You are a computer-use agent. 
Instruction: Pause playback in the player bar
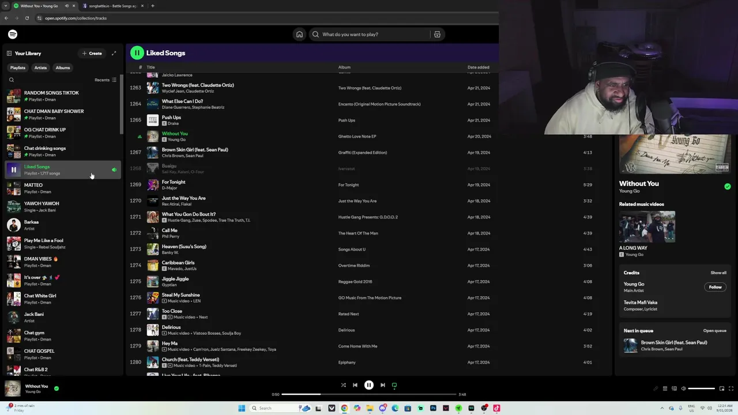369,385
